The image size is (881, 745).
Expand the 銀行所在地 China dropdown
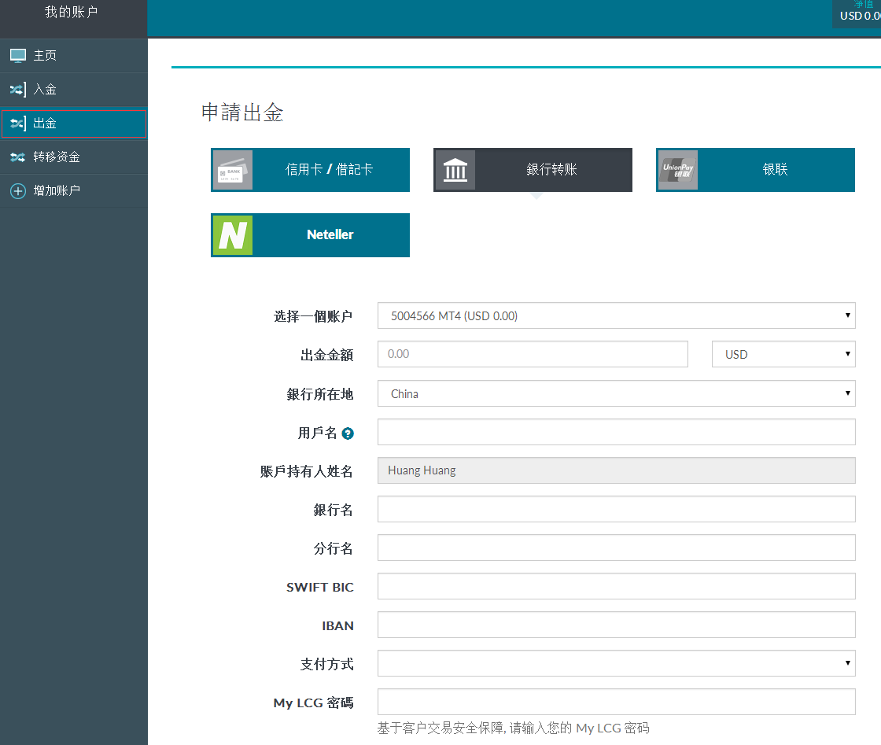[x=616, y=393]
